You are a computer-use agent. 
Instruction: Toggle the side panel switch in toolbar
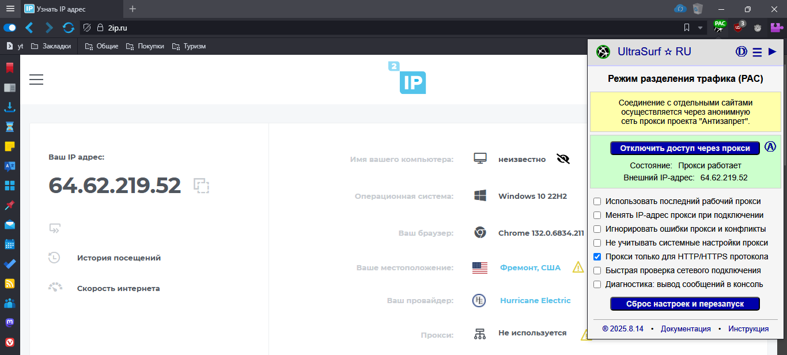tap(10, 27)
